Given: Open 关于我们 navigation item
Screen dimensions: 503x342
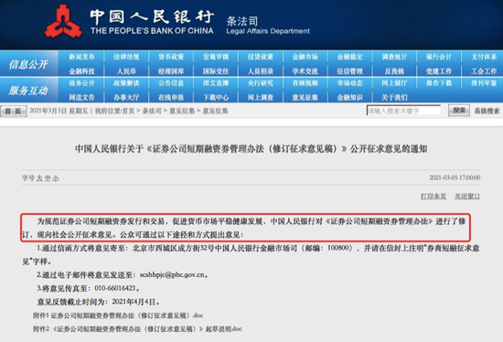Looking at the screenshot, I should (394, 97).
